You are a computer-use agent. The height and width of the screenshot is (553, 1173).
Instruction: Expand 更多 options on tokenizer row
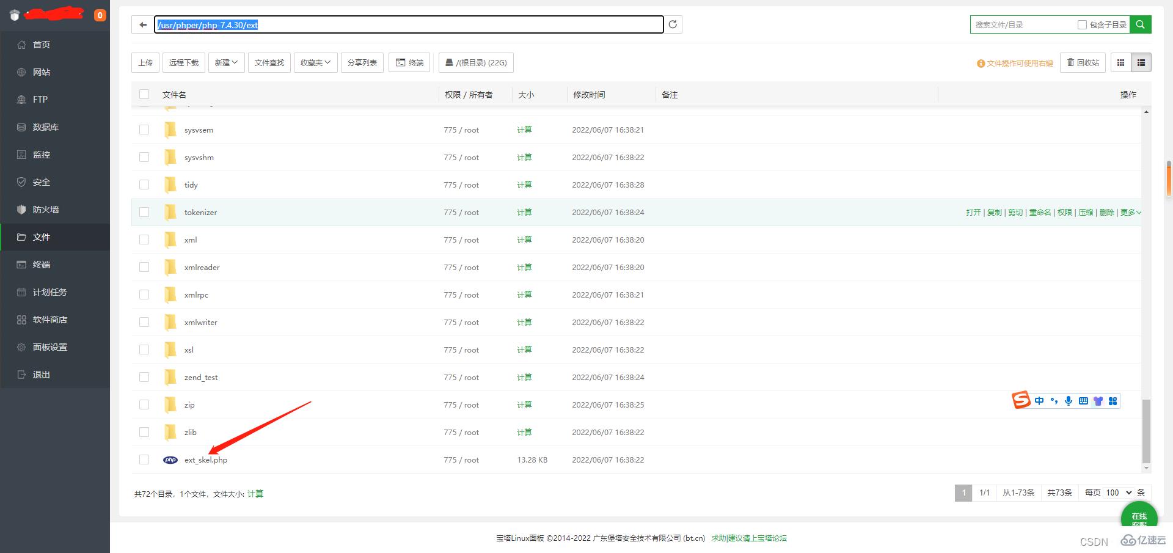[x=1131, y=212]
